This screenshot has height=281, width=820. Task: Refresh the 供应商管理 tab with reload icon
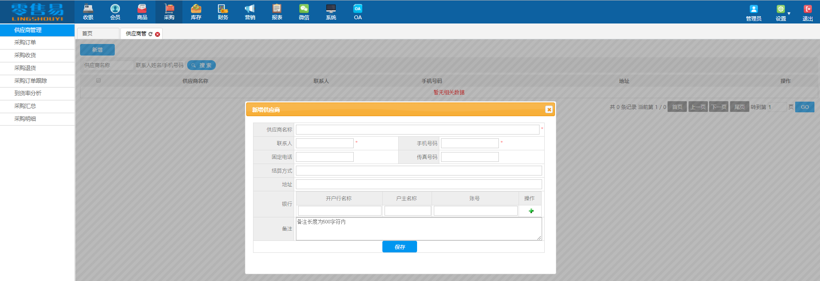(x=151, y=34)
